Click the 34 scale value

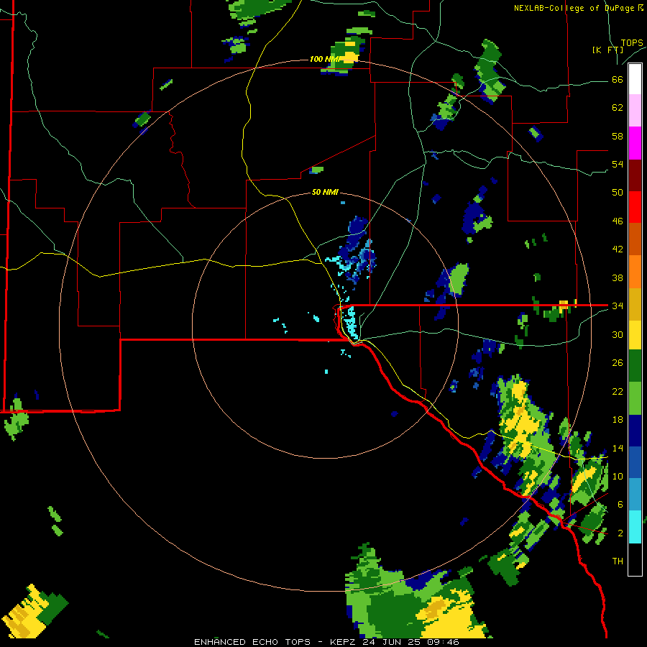tap(618, 306)
